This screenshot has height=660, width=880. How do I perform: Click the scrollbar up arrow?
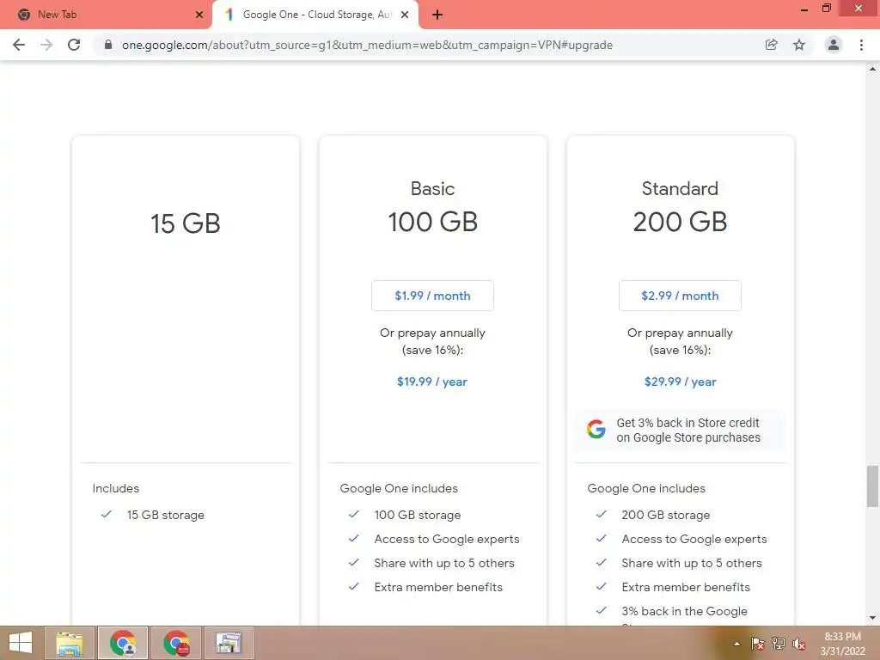pos(872,69)
